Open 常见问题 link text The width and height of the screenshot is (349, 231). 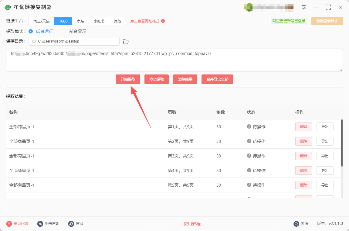point(21,224)
